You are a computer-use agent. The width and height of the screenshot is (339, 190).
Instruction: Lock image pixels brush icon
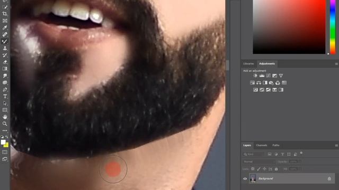tap(258, 169)
